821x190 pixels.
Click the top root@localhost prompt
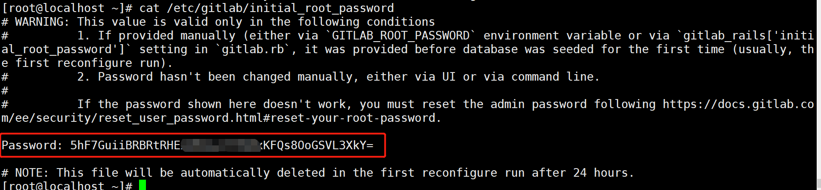(56, 8)
